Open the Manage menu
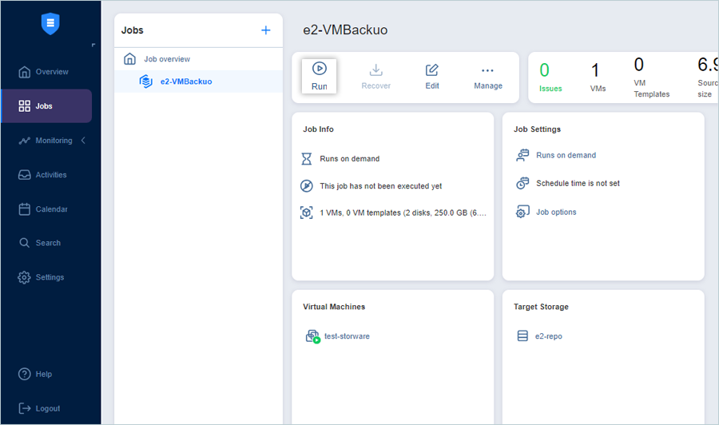Screen dimensions: 719x425 pyautogui.click(x=488, y=77)
